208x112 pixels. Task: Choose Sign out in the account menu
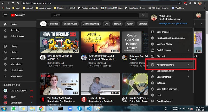point(161,56)
